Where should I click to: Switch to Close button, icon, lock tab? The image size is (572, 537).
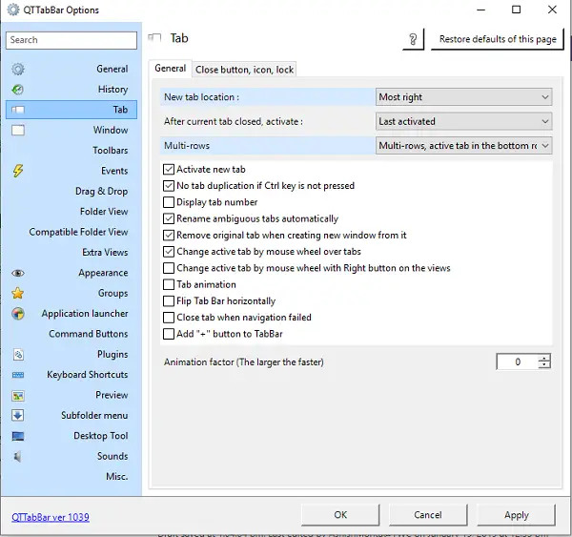tap(244, 70)
